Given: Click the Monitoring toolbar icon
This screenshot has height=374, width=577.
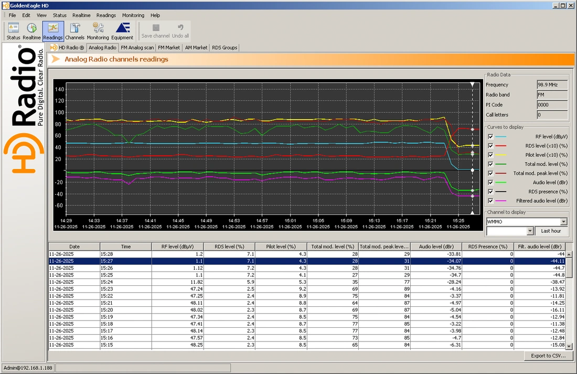Looking at the screenshot, I should pos(98,31).
